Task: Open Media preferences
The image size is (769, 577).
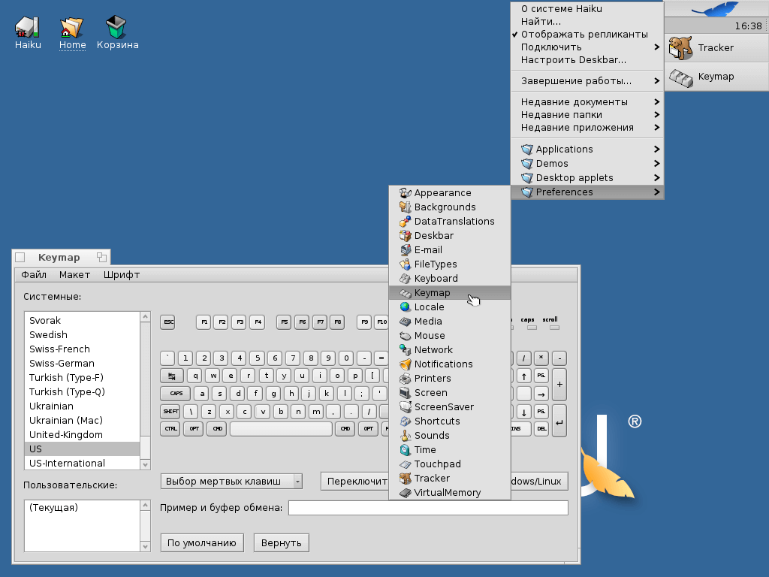Action: [450, 321]
